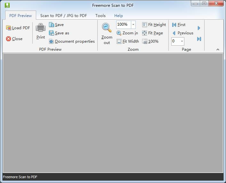Click the next page arrow icon
Screen dimensions: 226x183
tap(199, 28)
